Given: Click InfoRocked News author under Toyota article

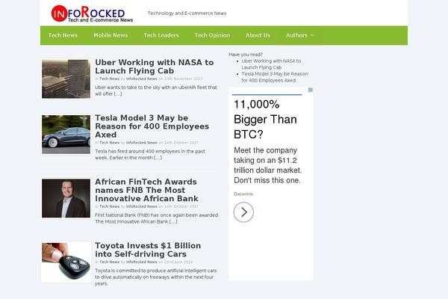Looking at the screenshot, I should point(141,262).
